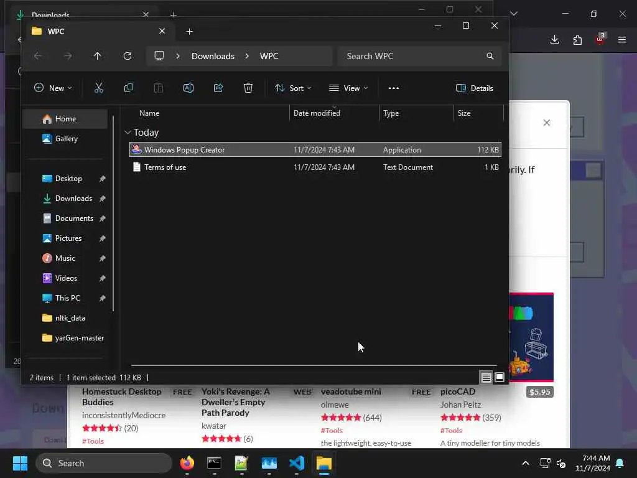
Task: Open the Firefox extensions menu
Action: click(x=577, y=40)
